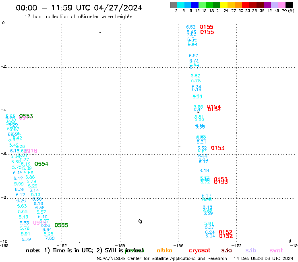Click the lavender 's3b' satellite label
This screenshot has width=298, height=262.
tap(250, 250)
